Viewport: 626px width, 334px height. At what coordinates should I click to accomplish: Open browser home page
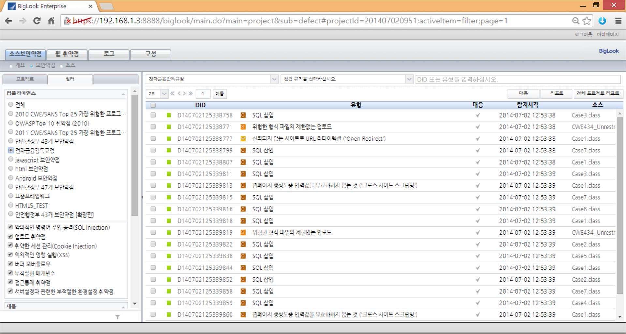[x=51, y=21]
